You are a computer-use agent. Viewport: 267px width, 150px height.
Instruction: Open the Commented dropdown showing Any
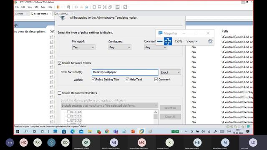(x=156, y=47)
